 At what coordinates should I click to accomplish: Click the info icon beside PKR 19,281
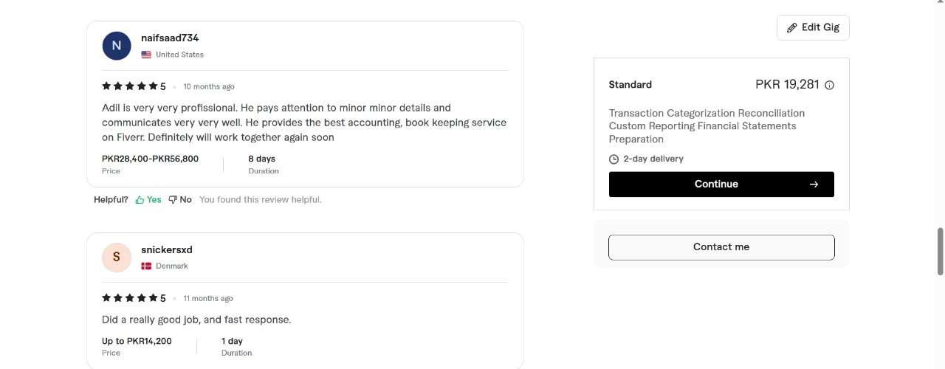click(x=829, y=85)
